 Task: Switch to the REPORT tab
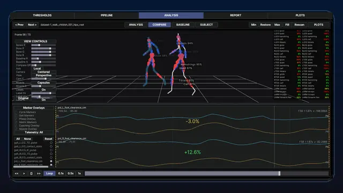236,16
